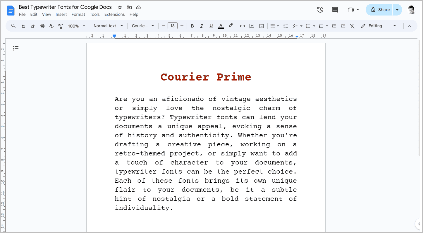The image size is (423, 233).
Task: Open the Edit menu
Action: point(34,14)
